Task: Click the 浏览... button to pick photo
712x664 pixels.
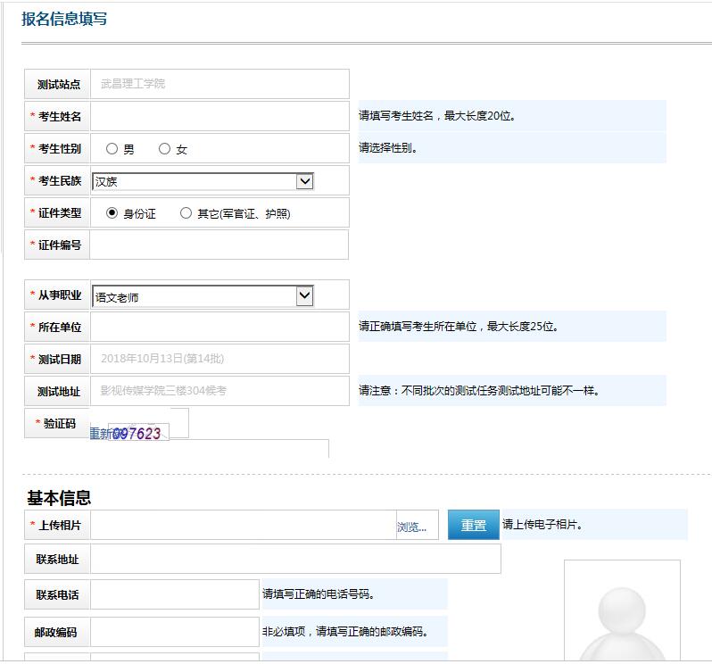Action: (x=412, y=527)
